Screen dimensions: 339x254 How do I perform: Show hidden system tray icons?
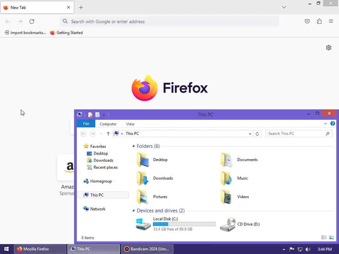(x=284, y=249)
